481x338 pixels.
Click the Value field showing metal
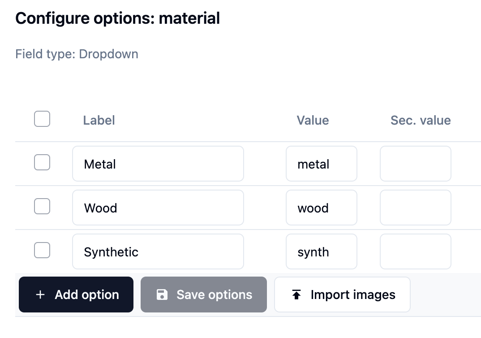[321, 164]
